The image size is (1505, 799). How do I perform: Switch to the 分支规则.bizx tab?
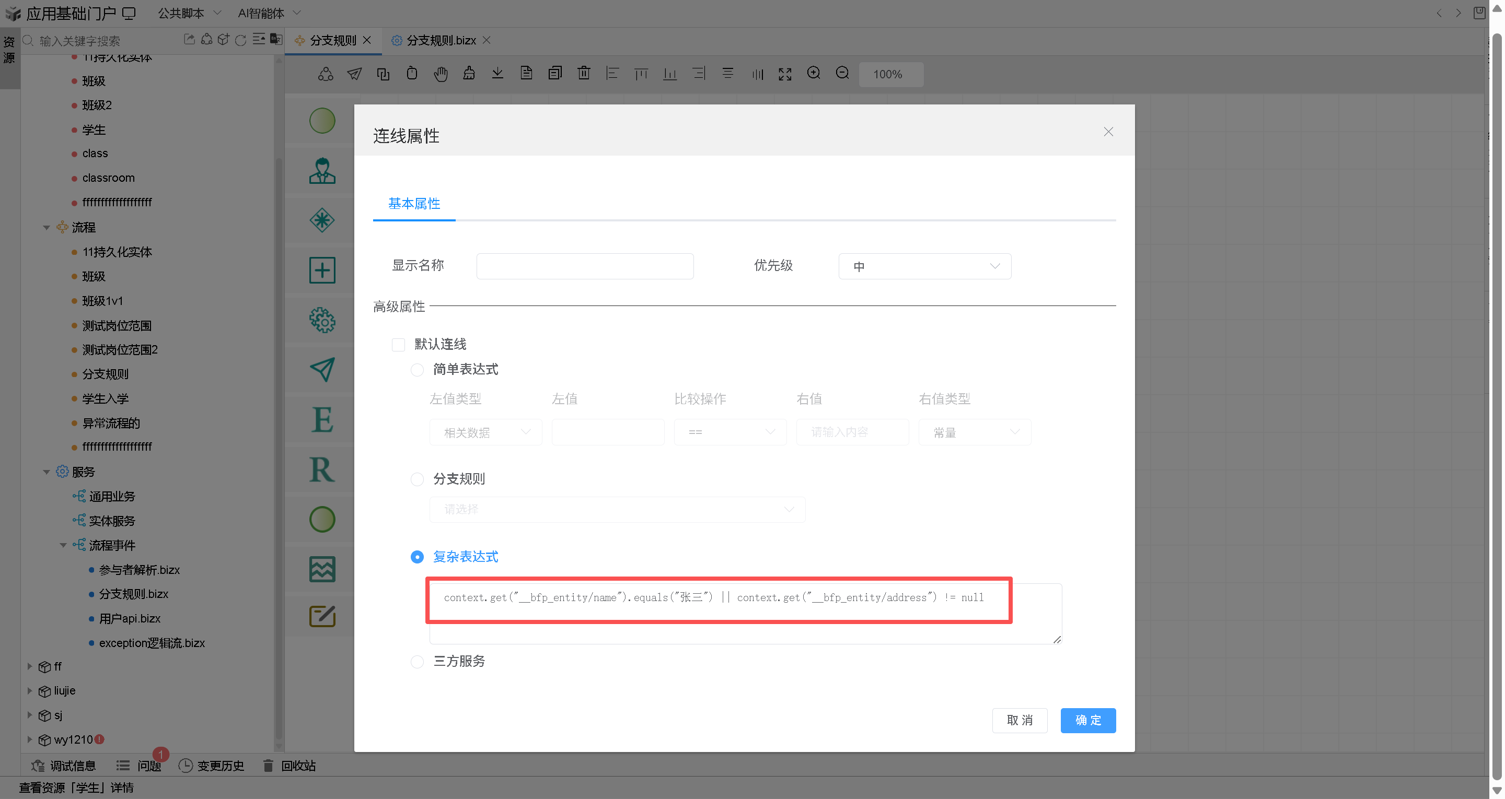click(441, 40)
